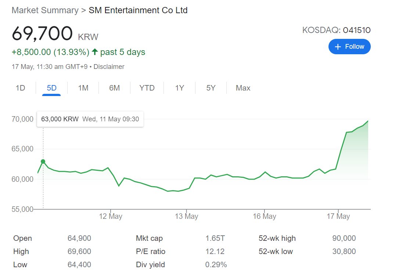Screen dimensions: 395x276
Task: Click the 16 May axis label
Action: [265, 216]
